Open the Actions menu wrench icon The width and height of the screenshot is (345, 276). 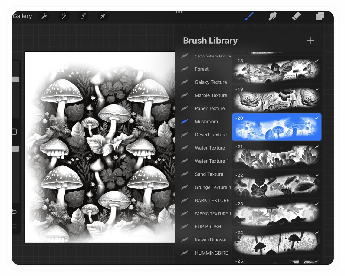tap(44, 17)
